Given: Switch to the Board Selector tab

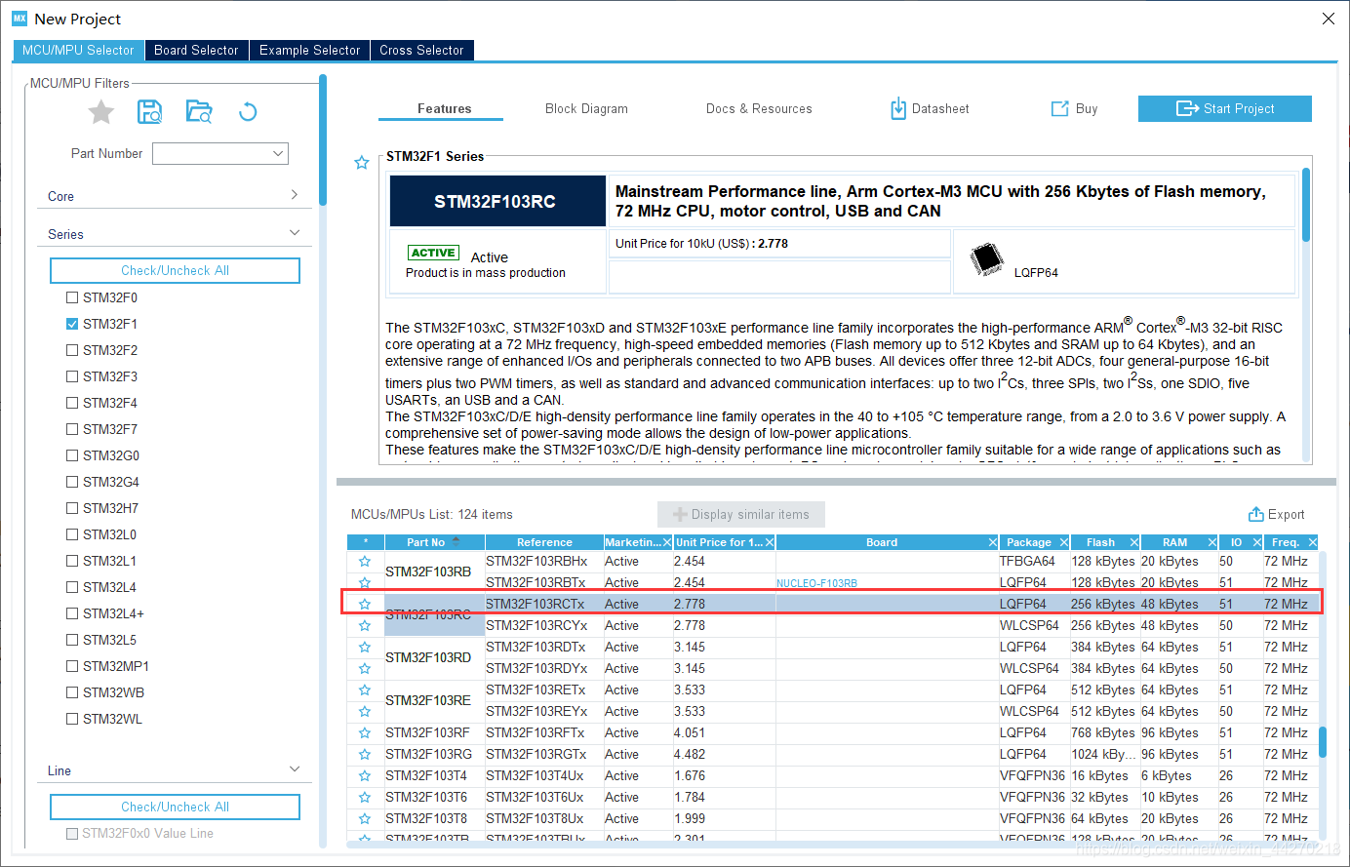Looking at the screenshot, I should coord(196,50).
